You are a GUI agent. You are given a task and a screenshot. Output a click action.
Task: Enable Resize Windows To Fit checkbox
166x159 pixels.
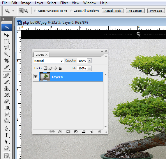tap(35, 11)
